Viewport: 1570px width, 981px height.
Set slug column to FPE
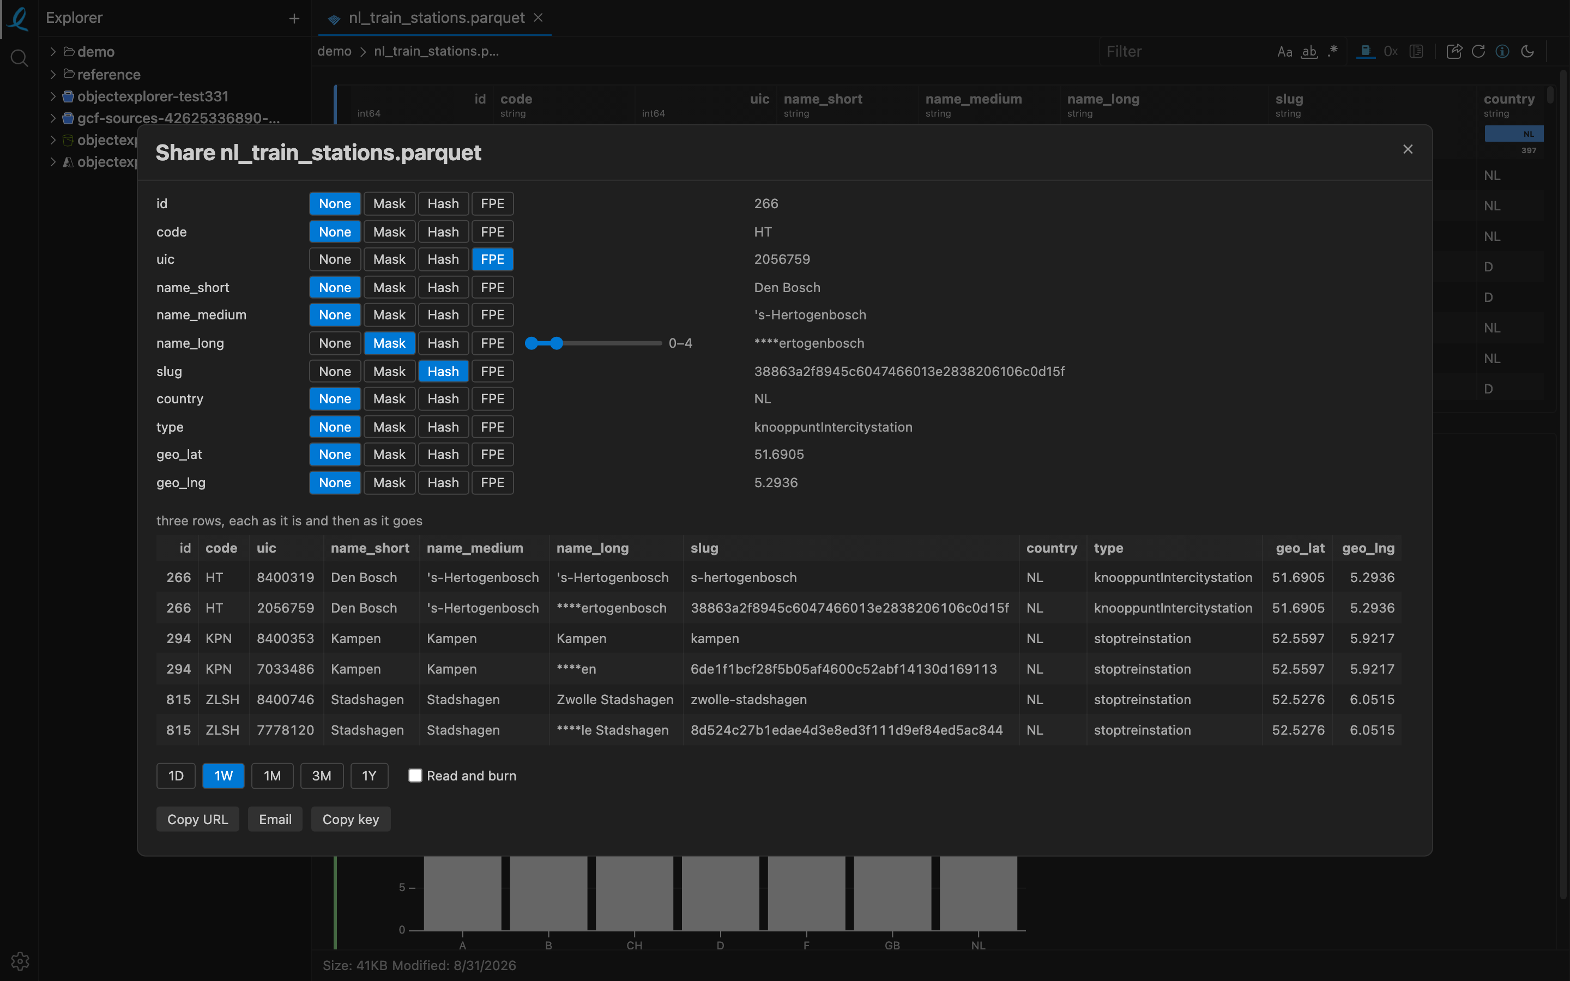492,371
